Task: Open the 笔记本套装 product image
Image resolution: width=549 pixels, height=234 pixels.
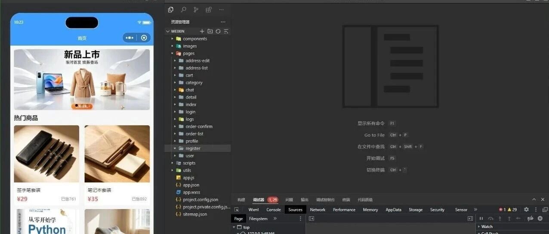Action: tap(117, 154)
